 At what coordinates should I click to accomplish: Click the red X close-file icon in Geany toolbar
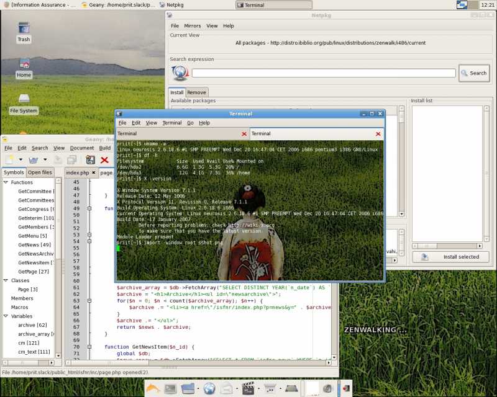[104, 160]
